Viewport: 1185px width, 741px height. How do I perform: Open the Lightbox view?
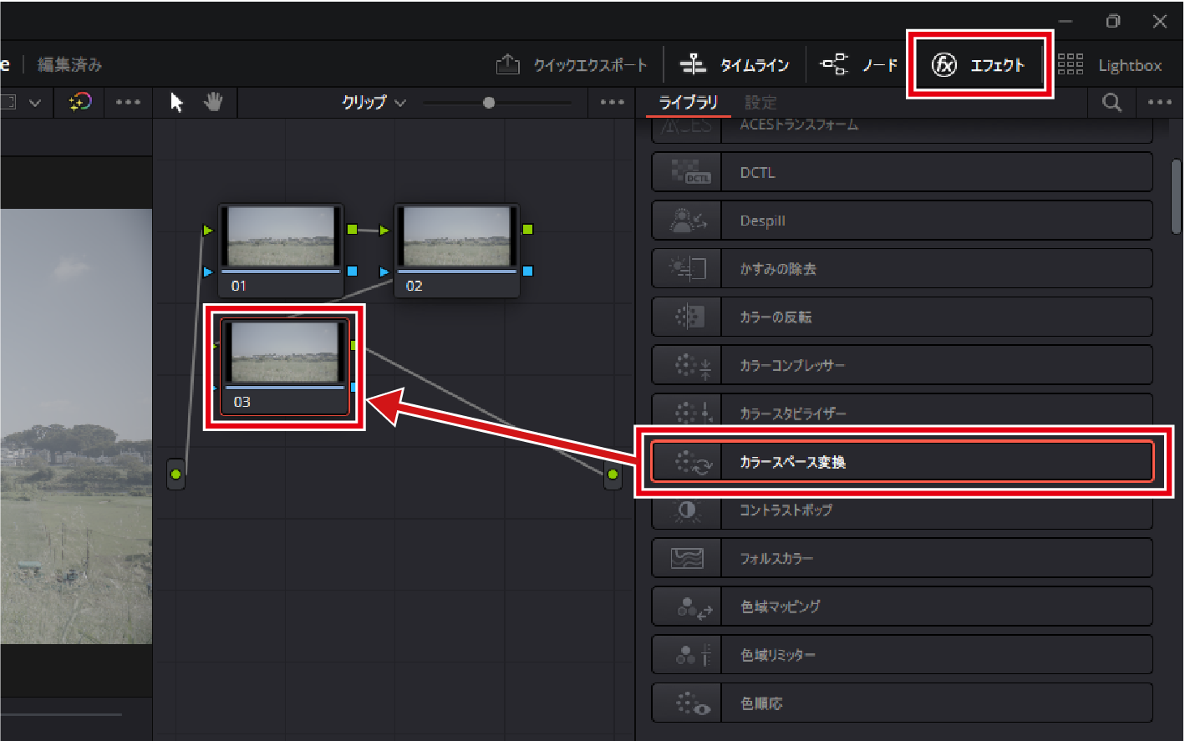tap(1110, 65)
